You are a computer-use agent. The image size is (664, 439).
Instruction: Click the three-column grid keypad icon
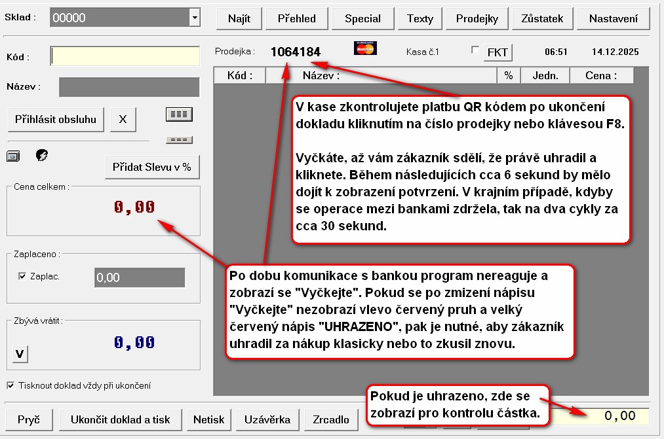[178, 114]
